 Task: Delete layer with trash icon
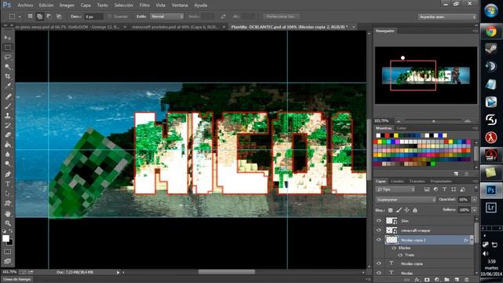point(467,280)
